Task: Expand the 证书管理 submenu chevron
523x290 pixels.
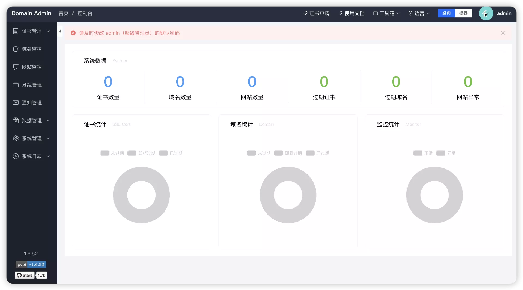Action: 48,31
